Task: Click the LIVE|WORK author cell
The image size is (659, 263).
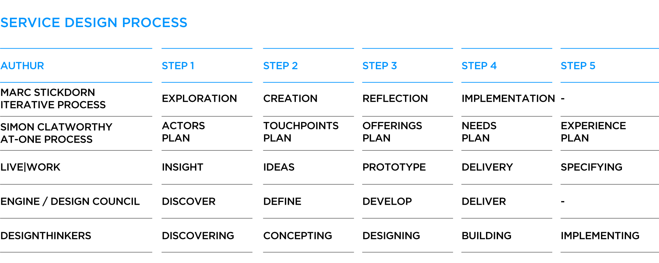Action: click(30, 167)
